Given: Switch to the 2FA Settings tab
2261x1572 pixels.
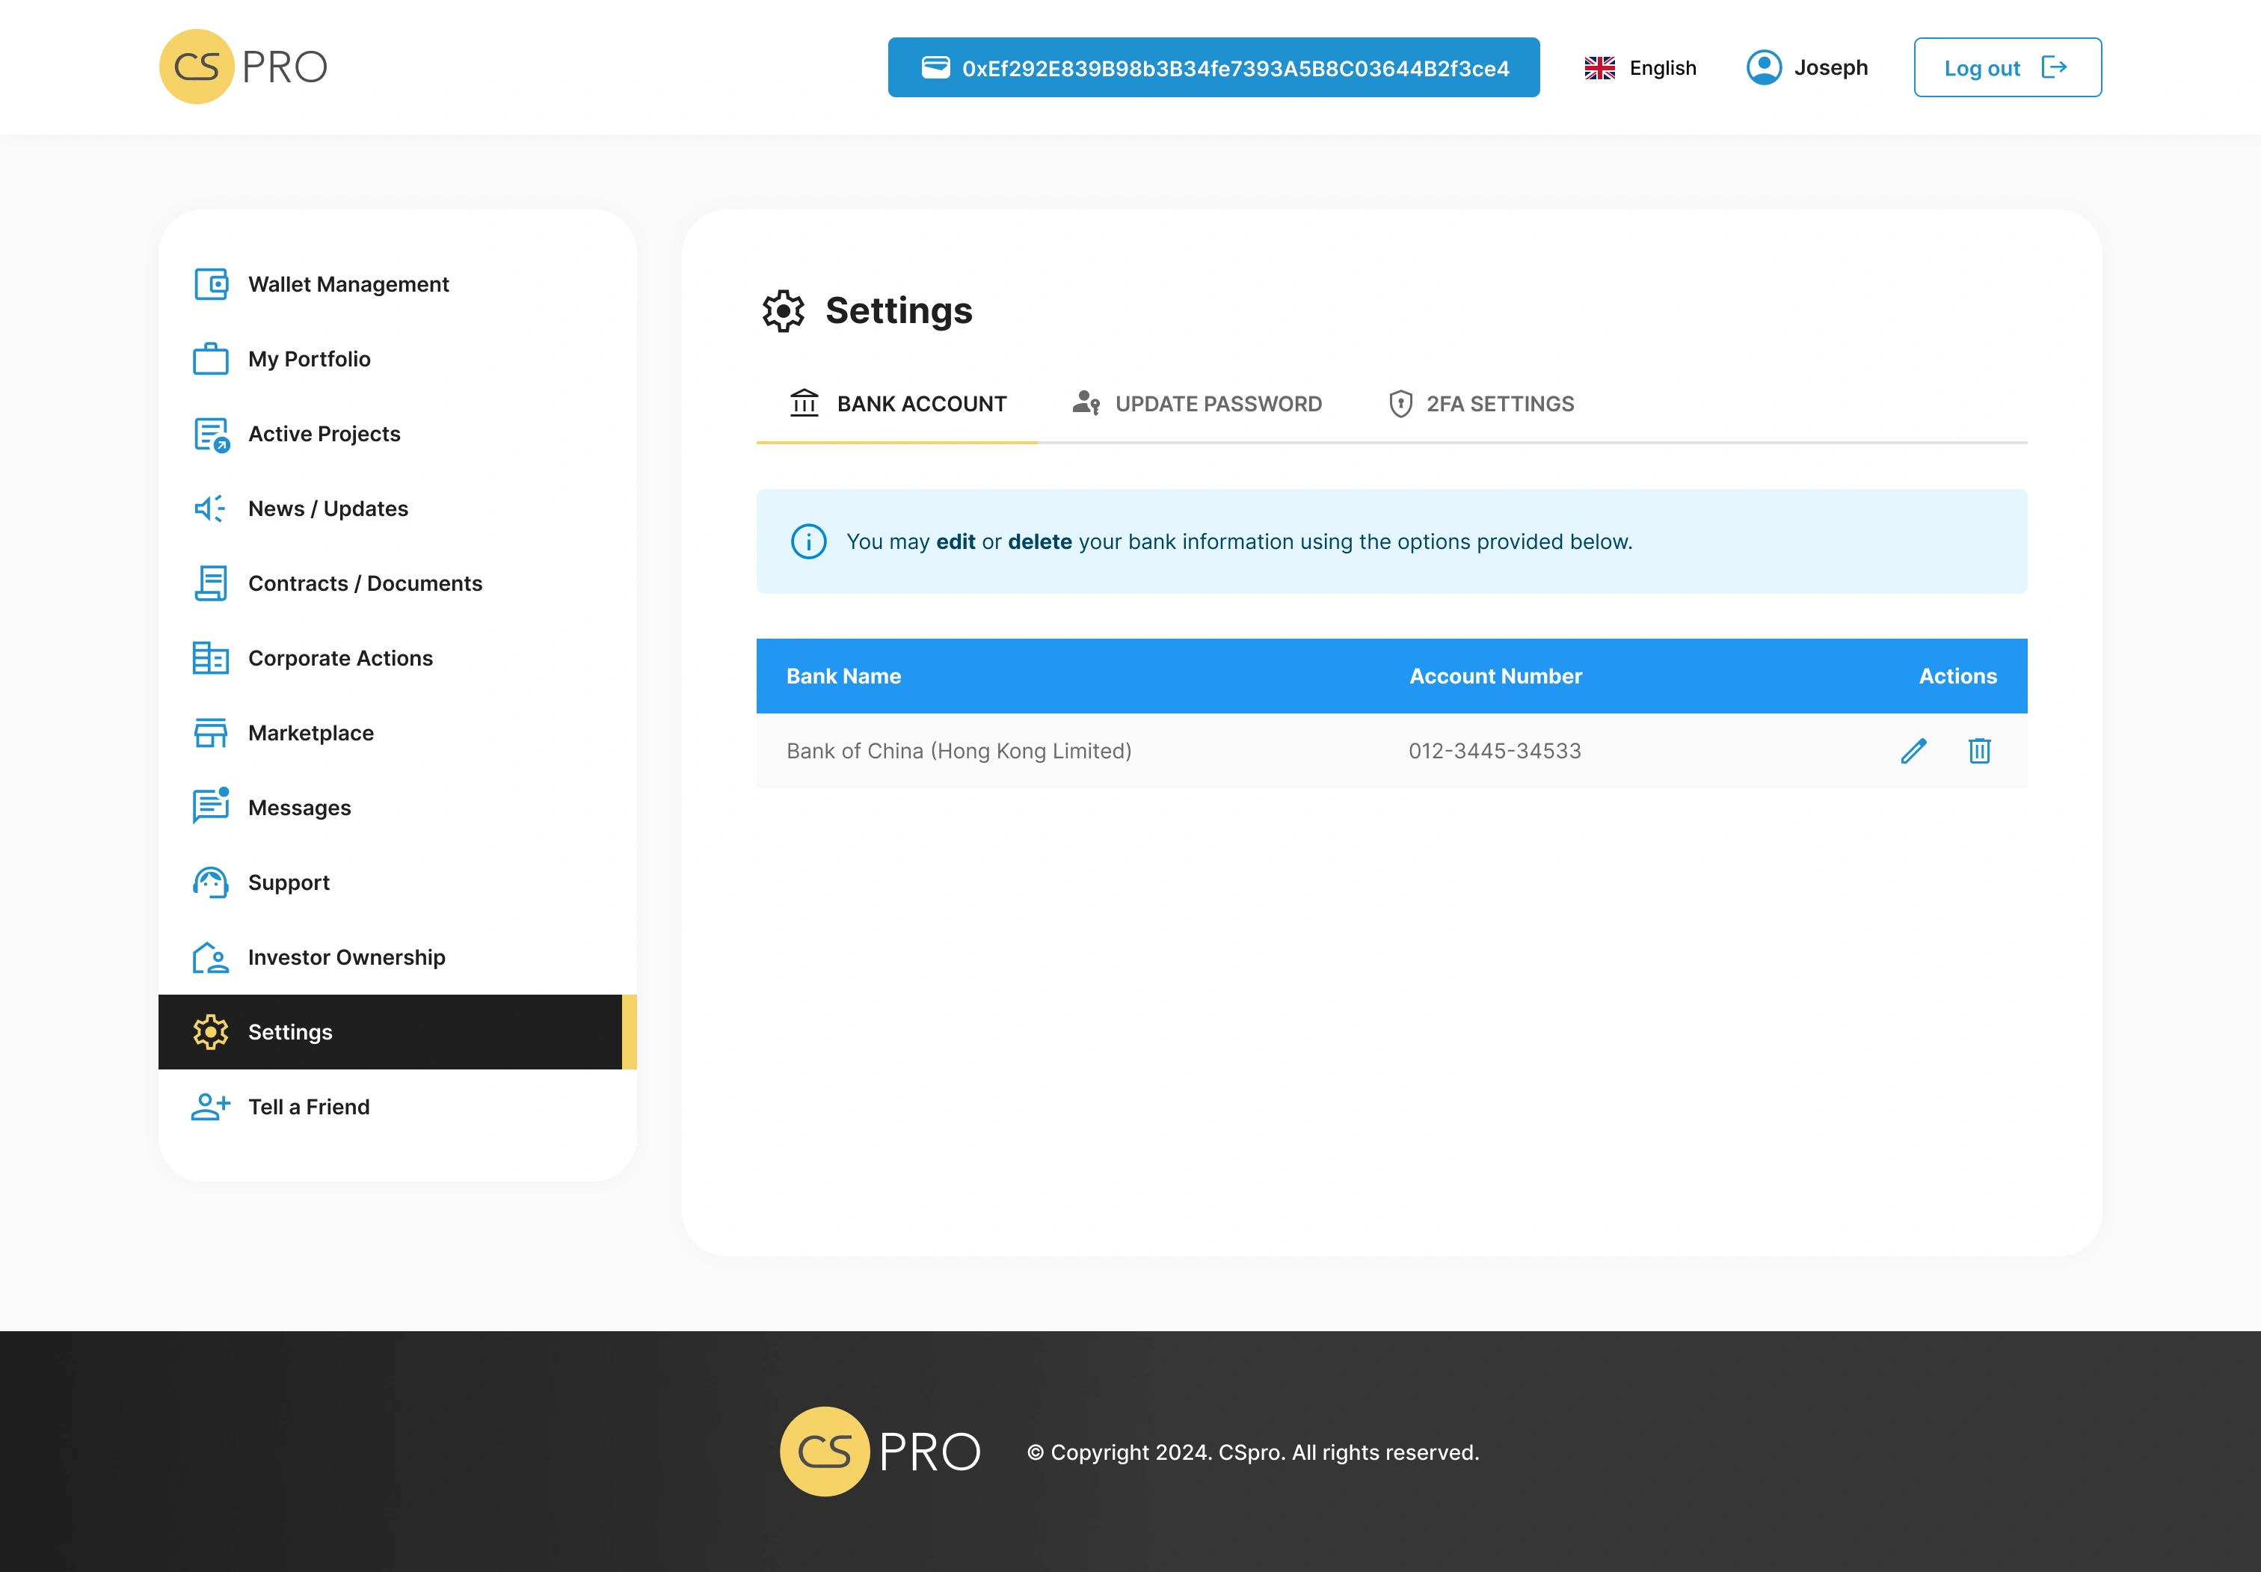Looking at the screenshot, I should pyautogui.click(x=1480, y=404).
